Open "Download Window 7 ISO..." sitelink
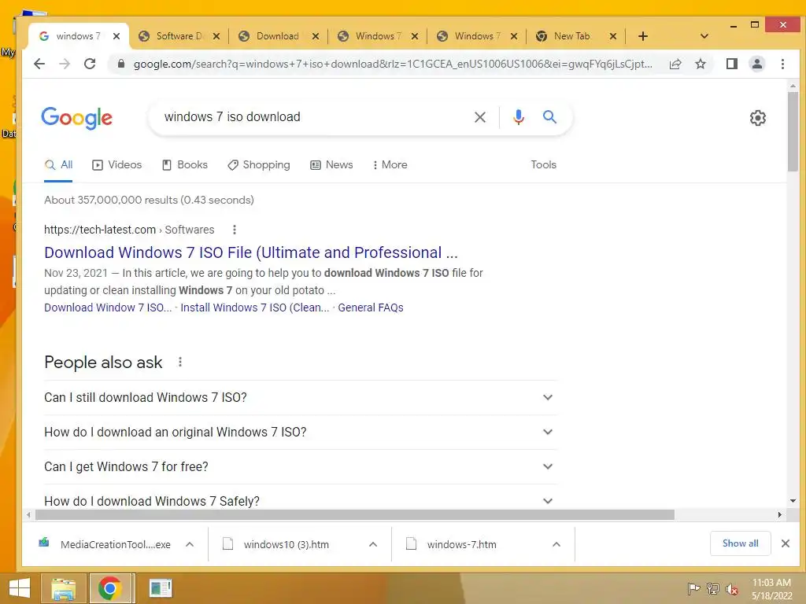 [x=108, y=308]
